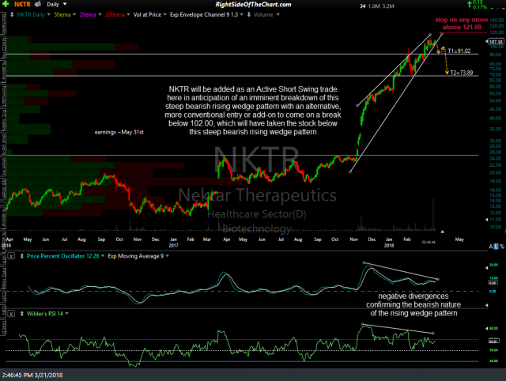This screenshot has width=506, height=381.
Task: Click the 'earnings ~May 31st' annotation
Action: 119,132
